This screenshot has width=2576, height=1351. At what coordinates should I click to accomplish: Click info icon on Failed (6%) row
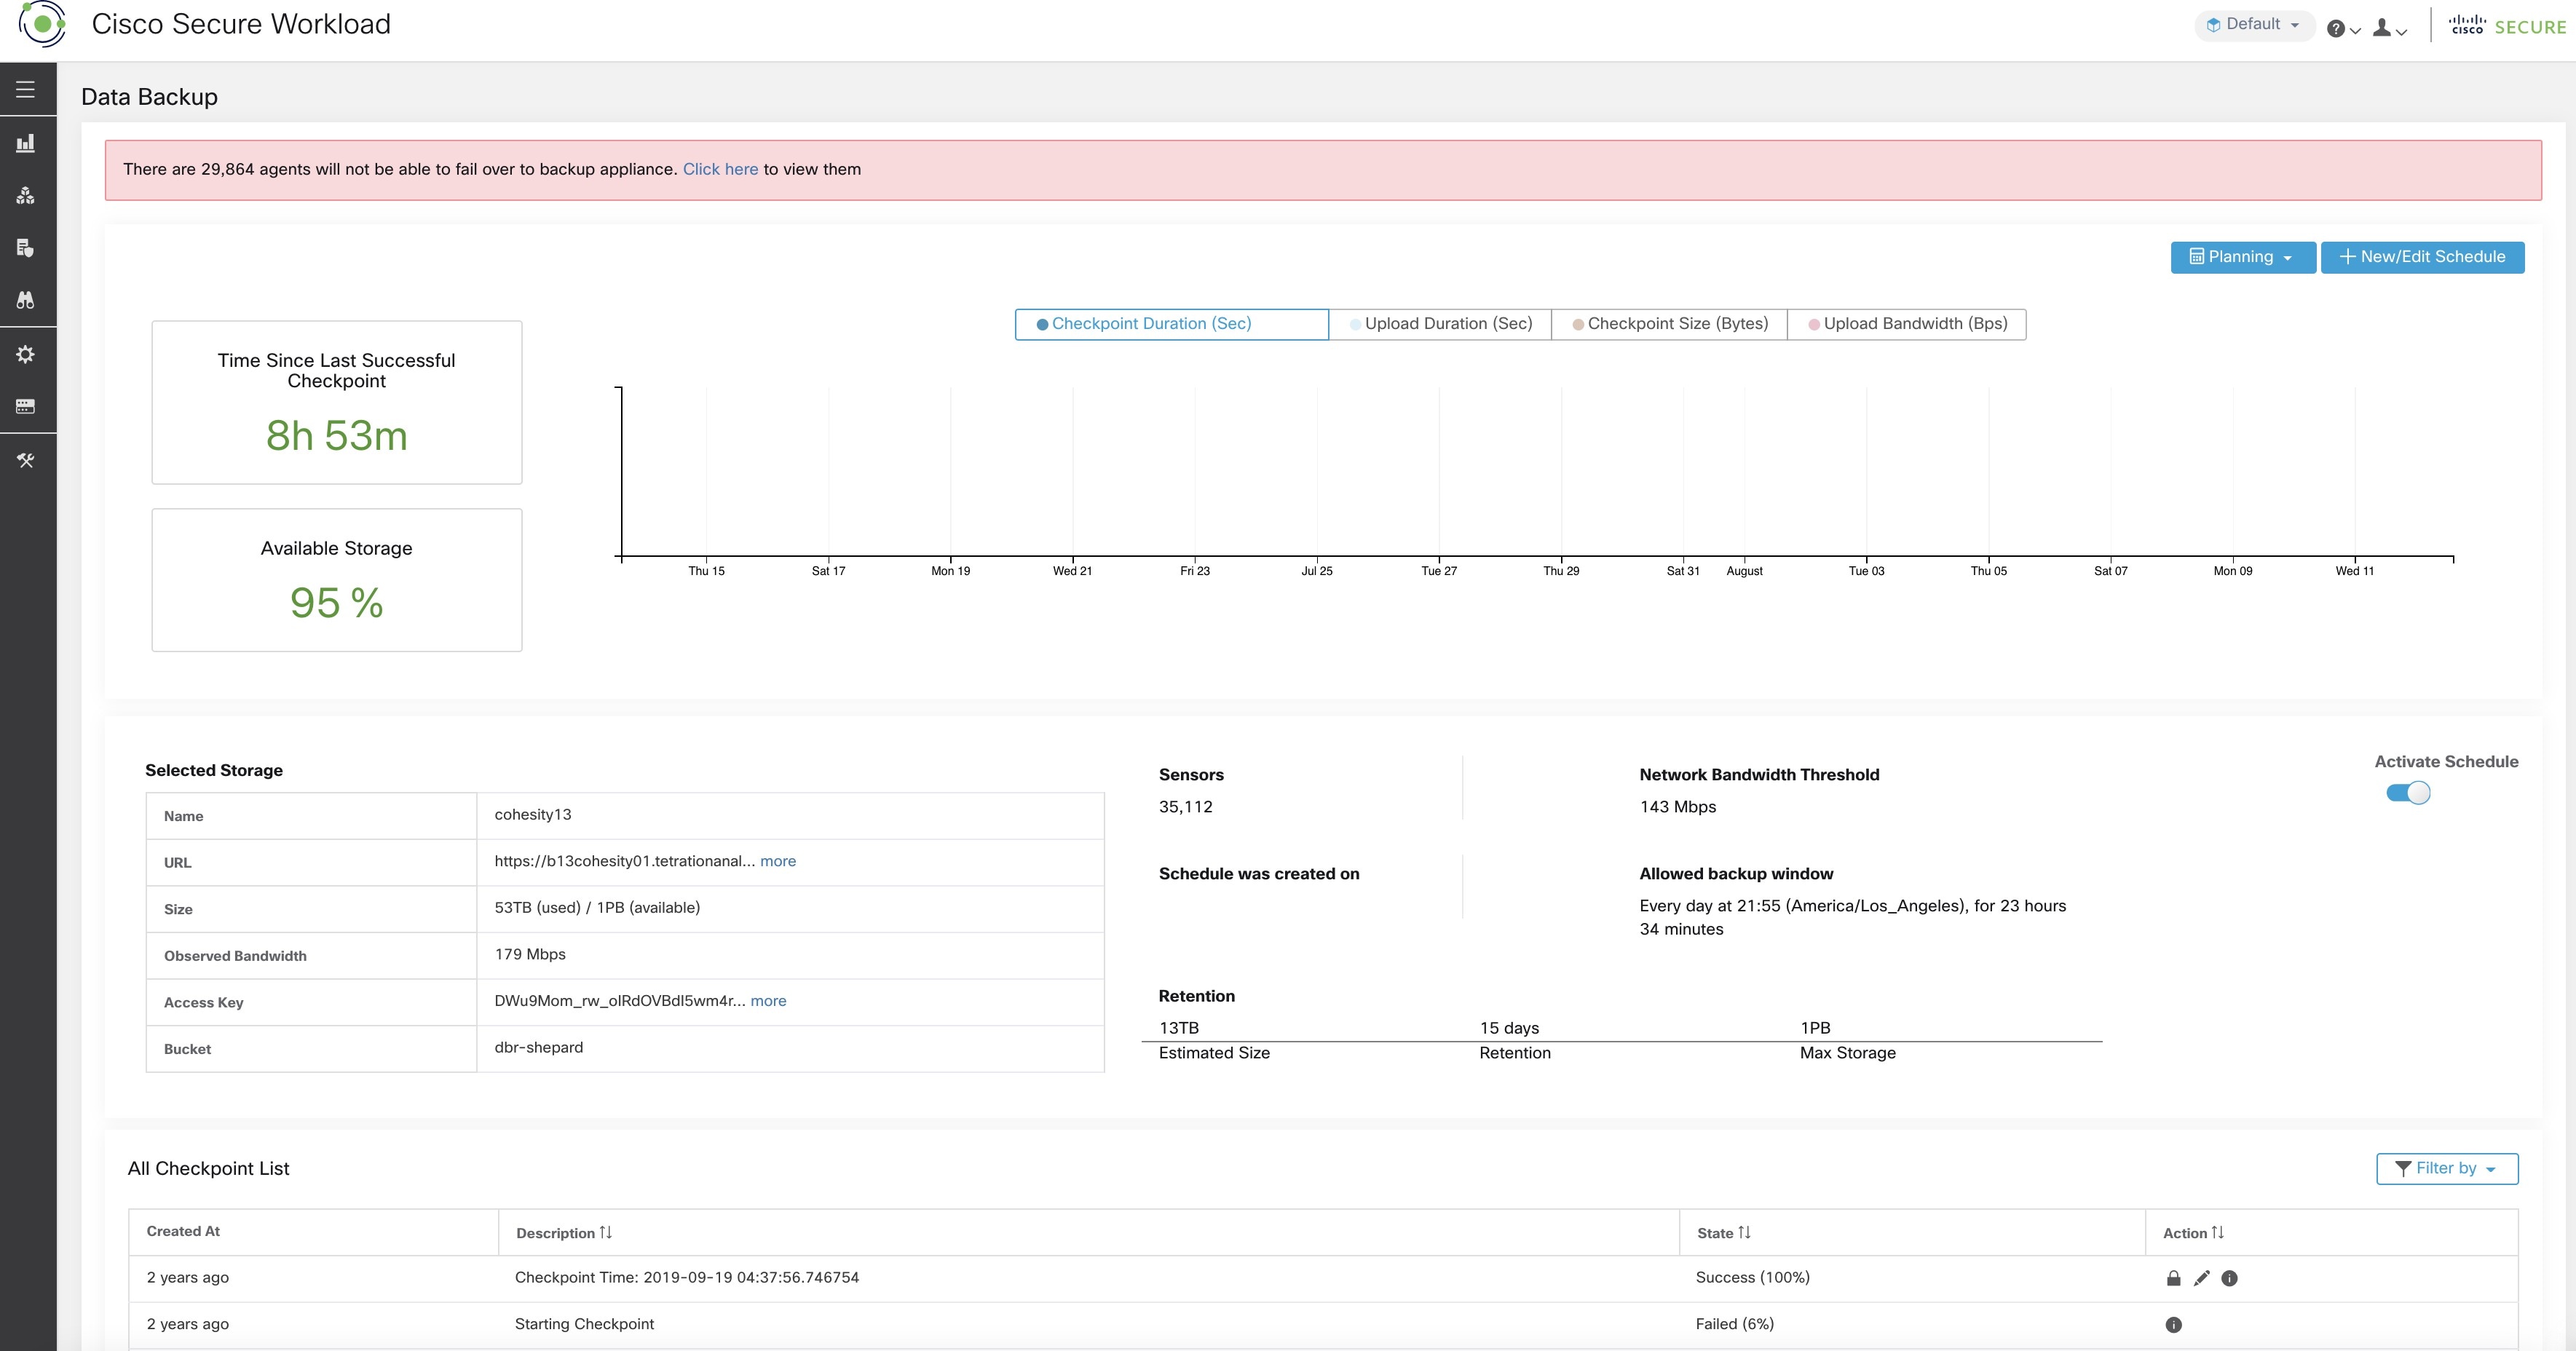(2173, 1325)
